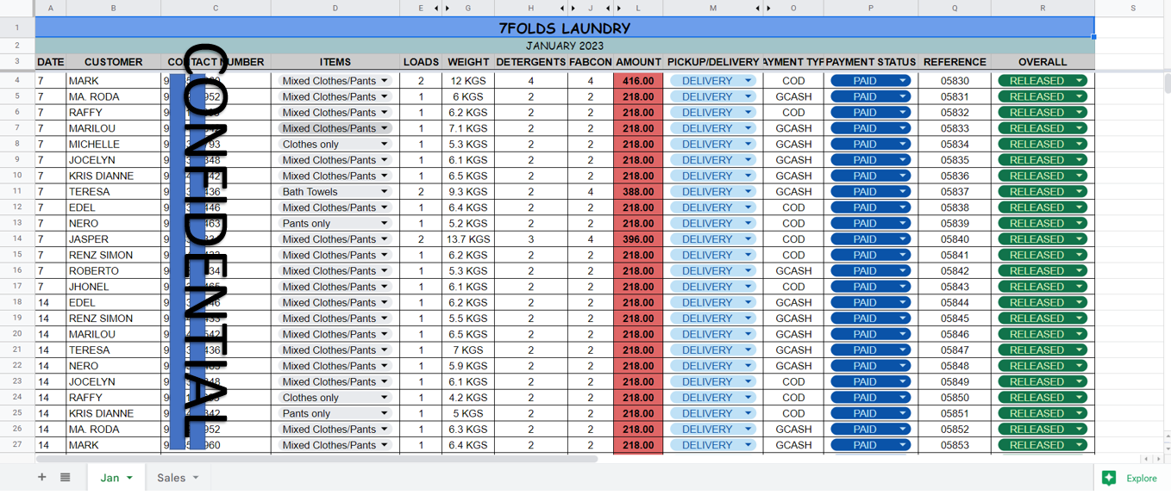
Task: Select weight cell 12 KGS
Action: pos(468,81)
